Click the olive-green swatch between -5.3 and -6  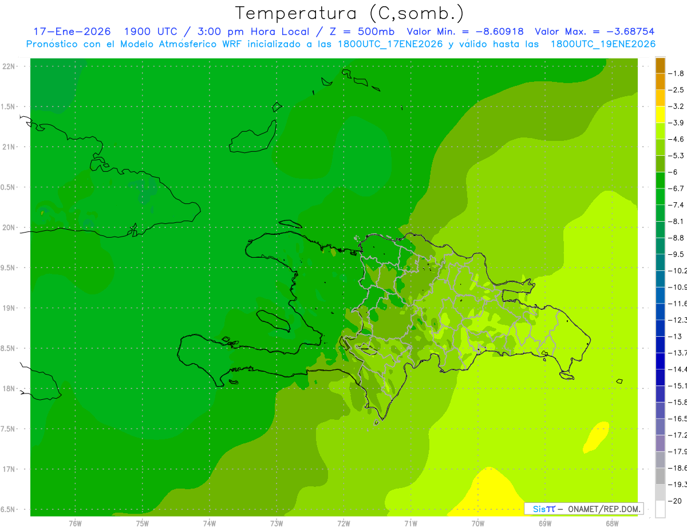660,164
